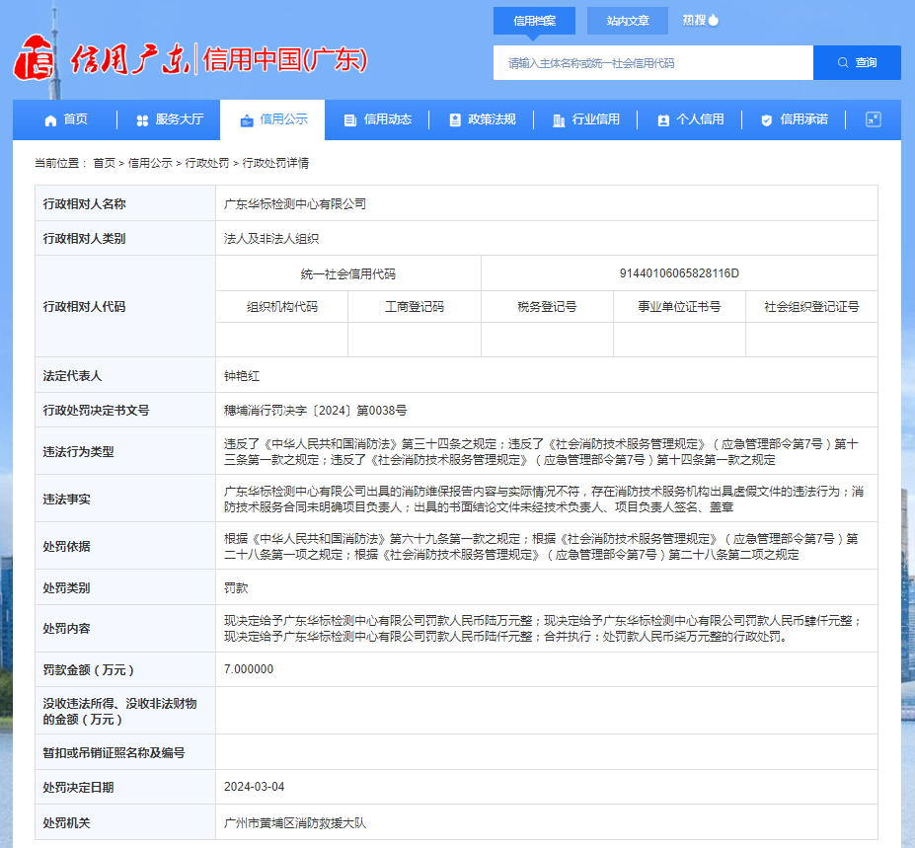915x848 pixels.
Task: Select the 信用档案 search tab
Action: [534, 21]
